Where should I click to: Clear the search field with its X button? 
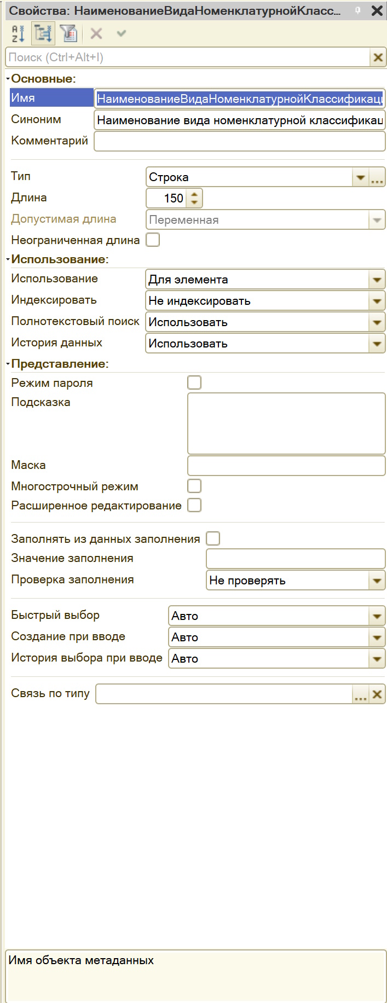click(x=378, y=57)
